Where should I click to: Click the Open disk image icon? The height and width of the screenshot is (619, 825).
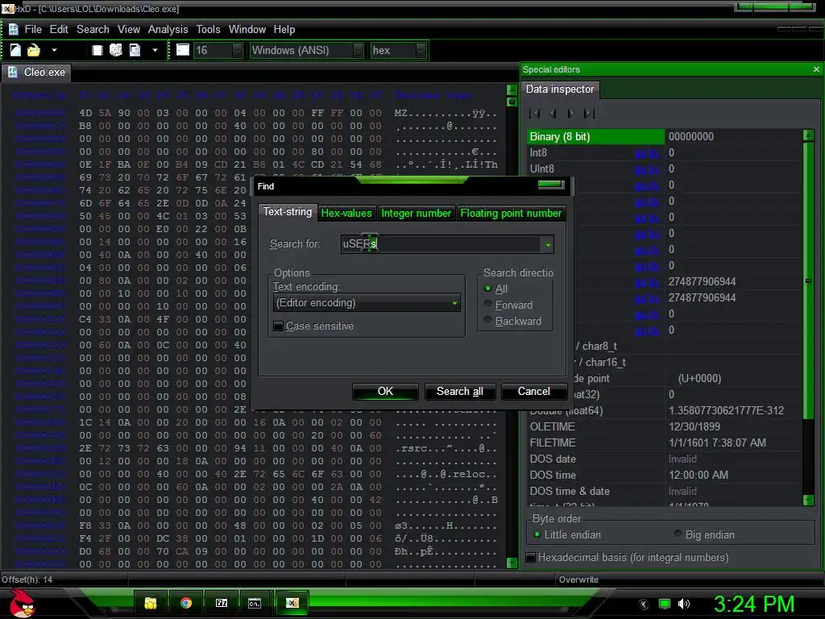pyautogui.click(x=135, y=50)
